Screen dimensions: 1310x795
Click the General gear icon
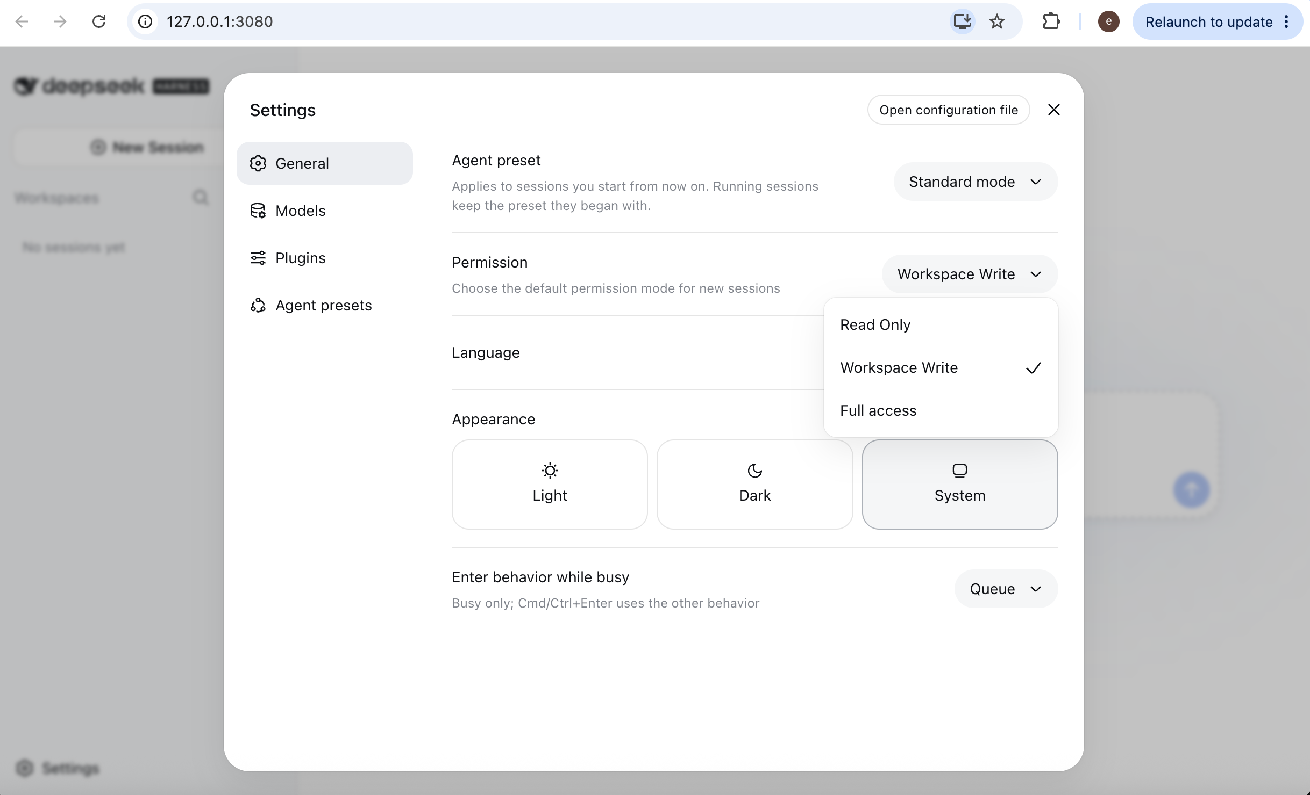coord(258,163)
